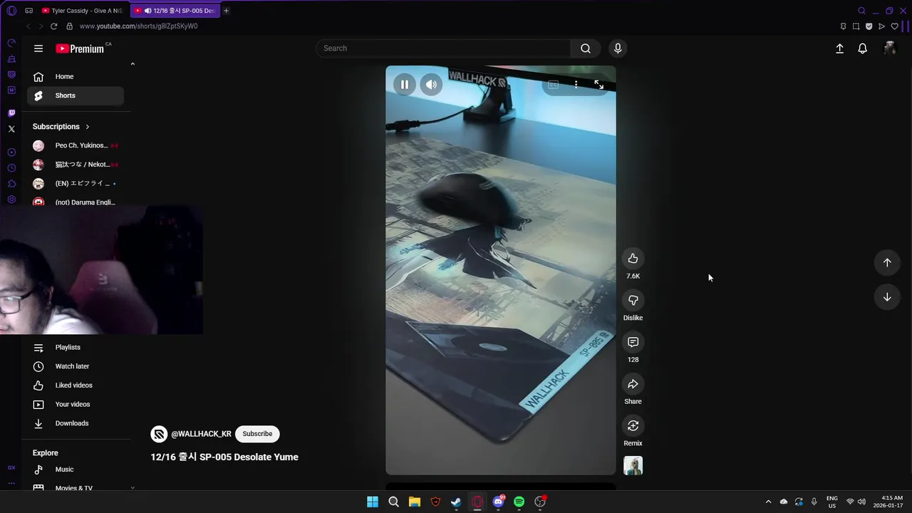Viewport: 912px width, 513px height.
Task: Dislike this Short
Action: point(633,300)
